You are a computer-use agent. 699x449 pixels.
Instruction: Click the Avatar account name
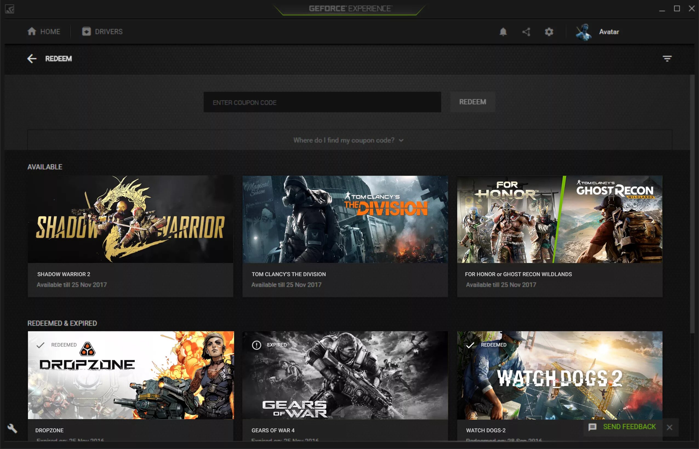pos(609,32)
